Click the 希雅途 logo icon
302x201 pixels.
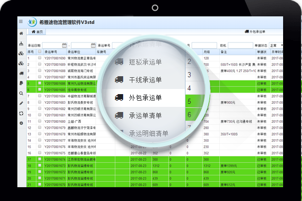(x=32, y=22)
